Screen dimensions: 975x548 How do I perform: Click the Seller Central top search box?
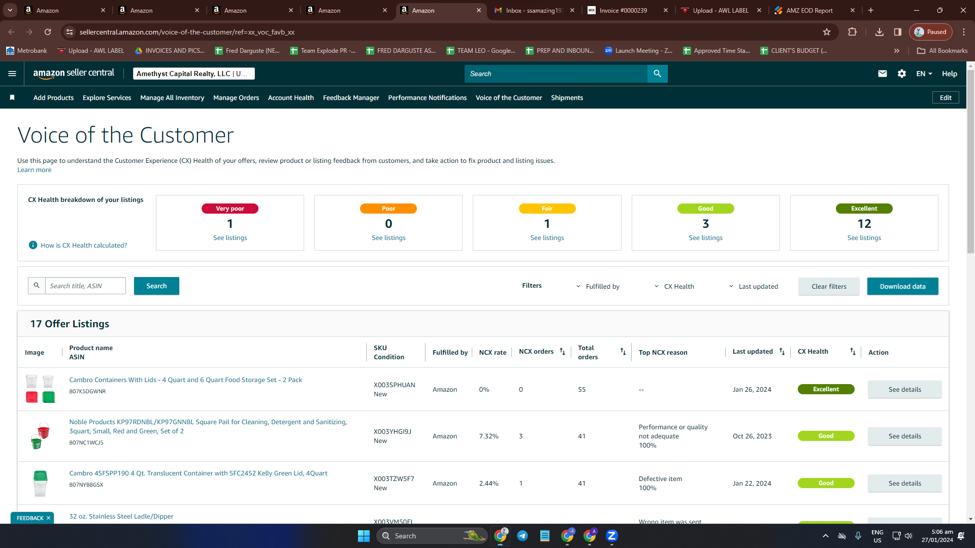(x=556, y=74)
